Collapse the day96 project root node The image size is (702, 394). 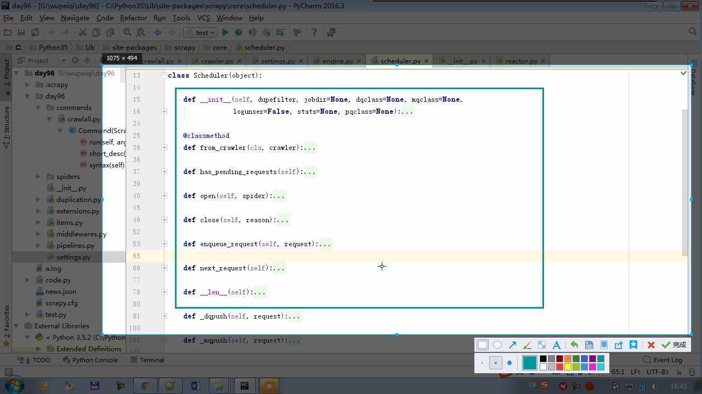17,73
